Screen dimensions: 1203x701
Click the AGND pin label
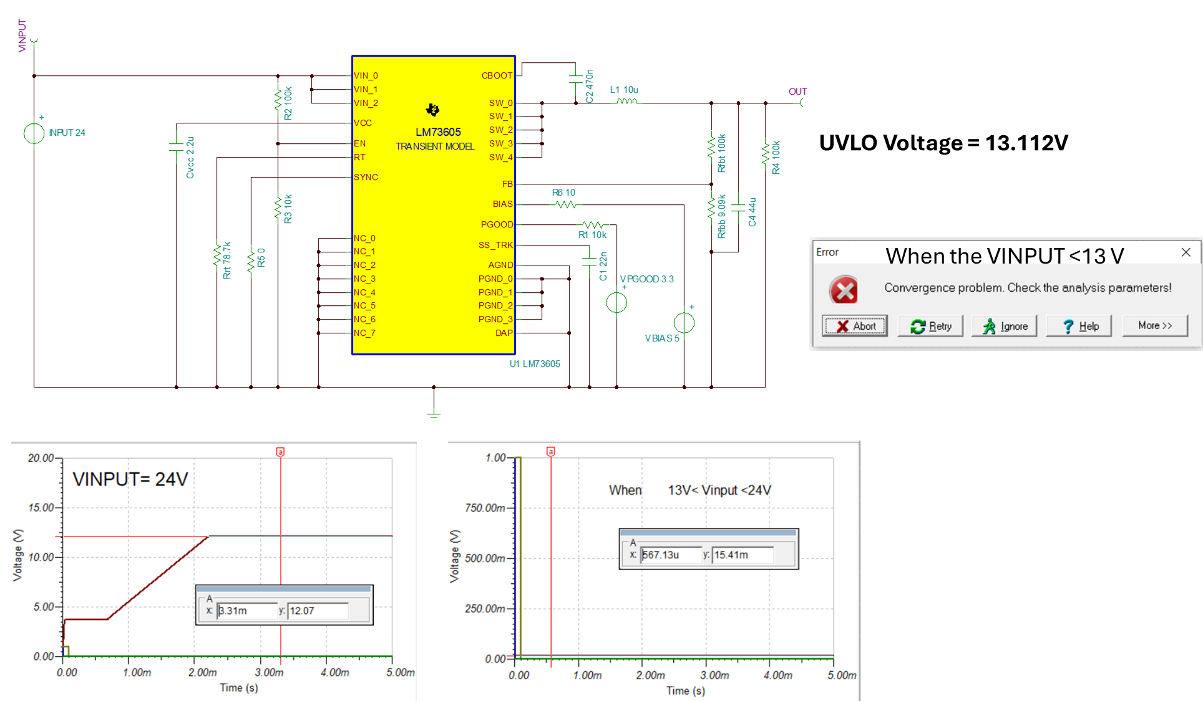point(500,265)
